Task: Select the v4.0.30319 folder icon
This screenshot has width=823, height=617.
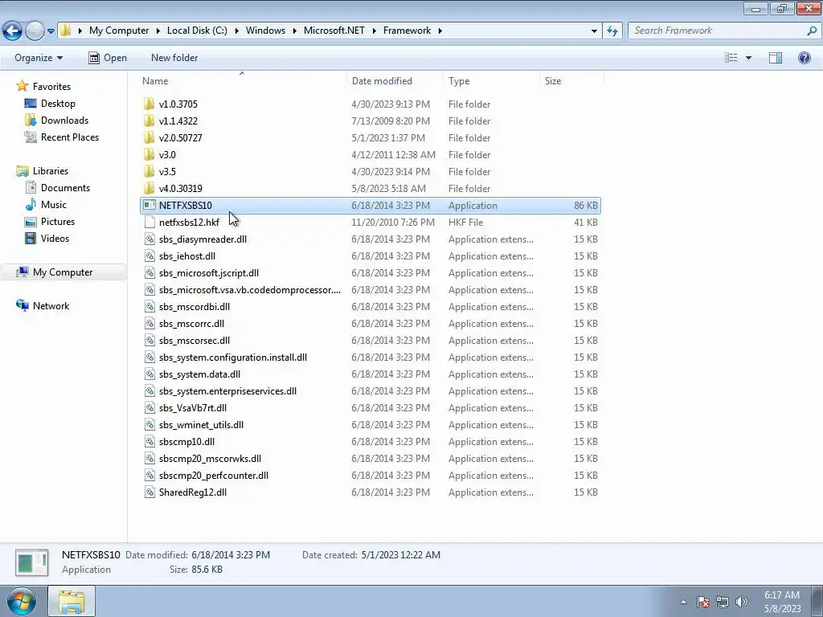Action: pyautogui.click(x=149, y=188)
